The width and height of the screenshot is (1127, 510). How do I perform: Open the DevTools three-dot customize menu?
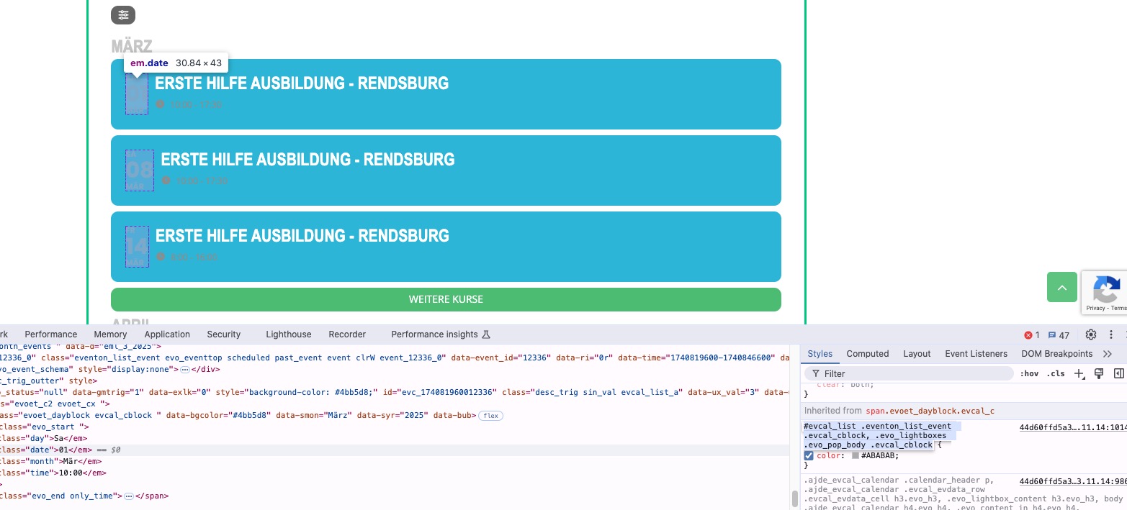pyautogui.click(x=1111, y=334)
